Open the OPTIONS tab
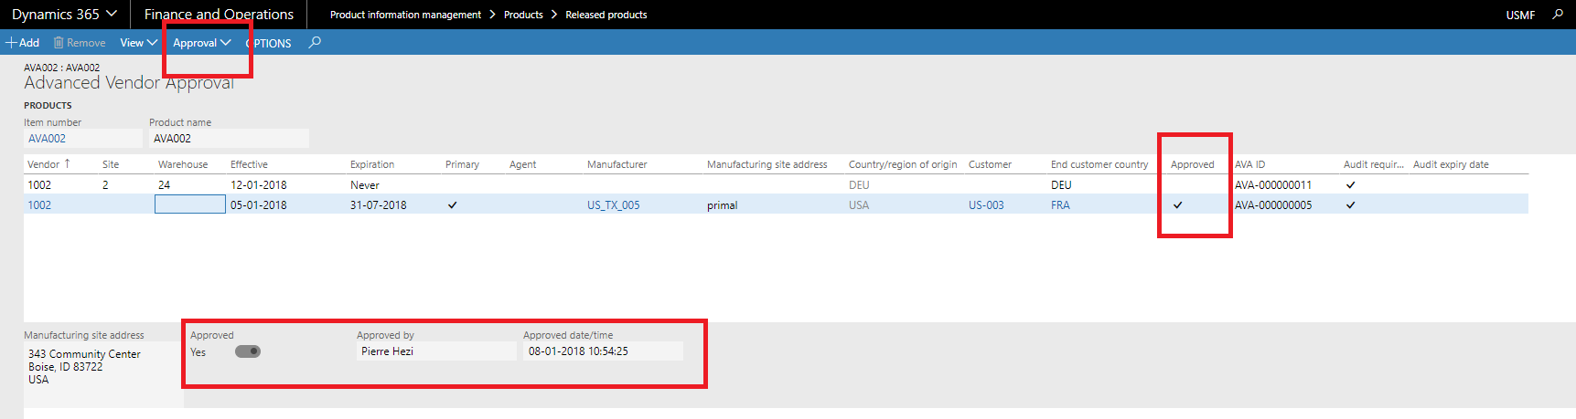 [x=272, y=43]
